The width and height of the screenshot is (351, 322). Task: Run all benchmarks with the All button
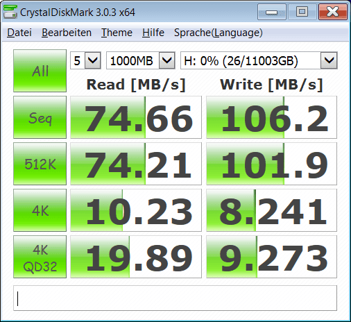(40, 71)
